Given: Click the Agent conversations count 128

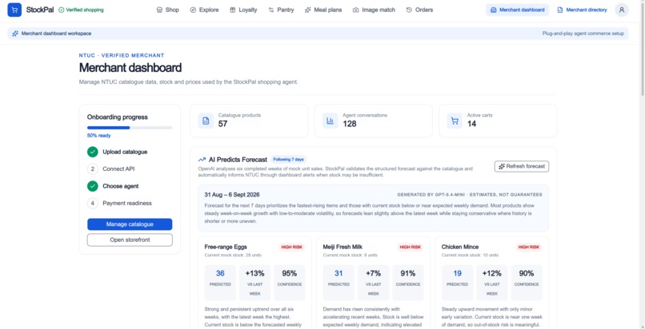Looking at the screenshot, I should (349, 124).
